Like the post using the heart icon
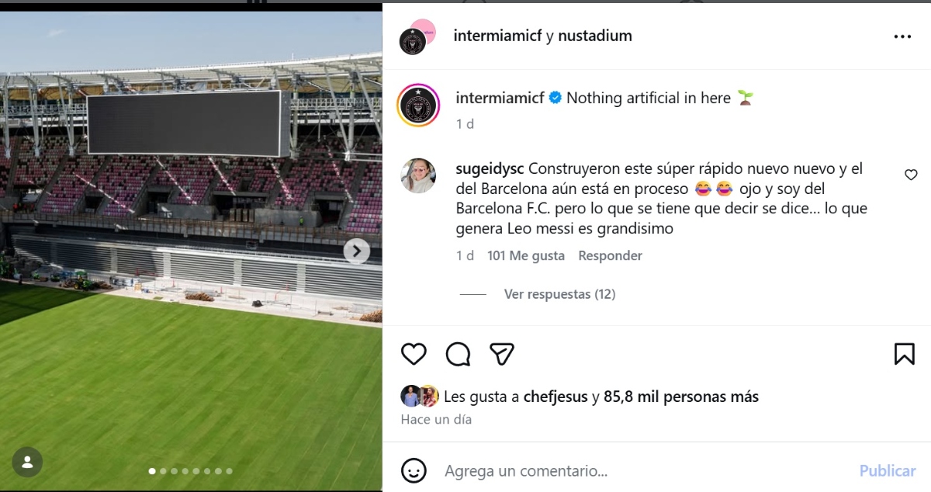The width and height of the screenshot is (931, 492). [x=414, y=354]
